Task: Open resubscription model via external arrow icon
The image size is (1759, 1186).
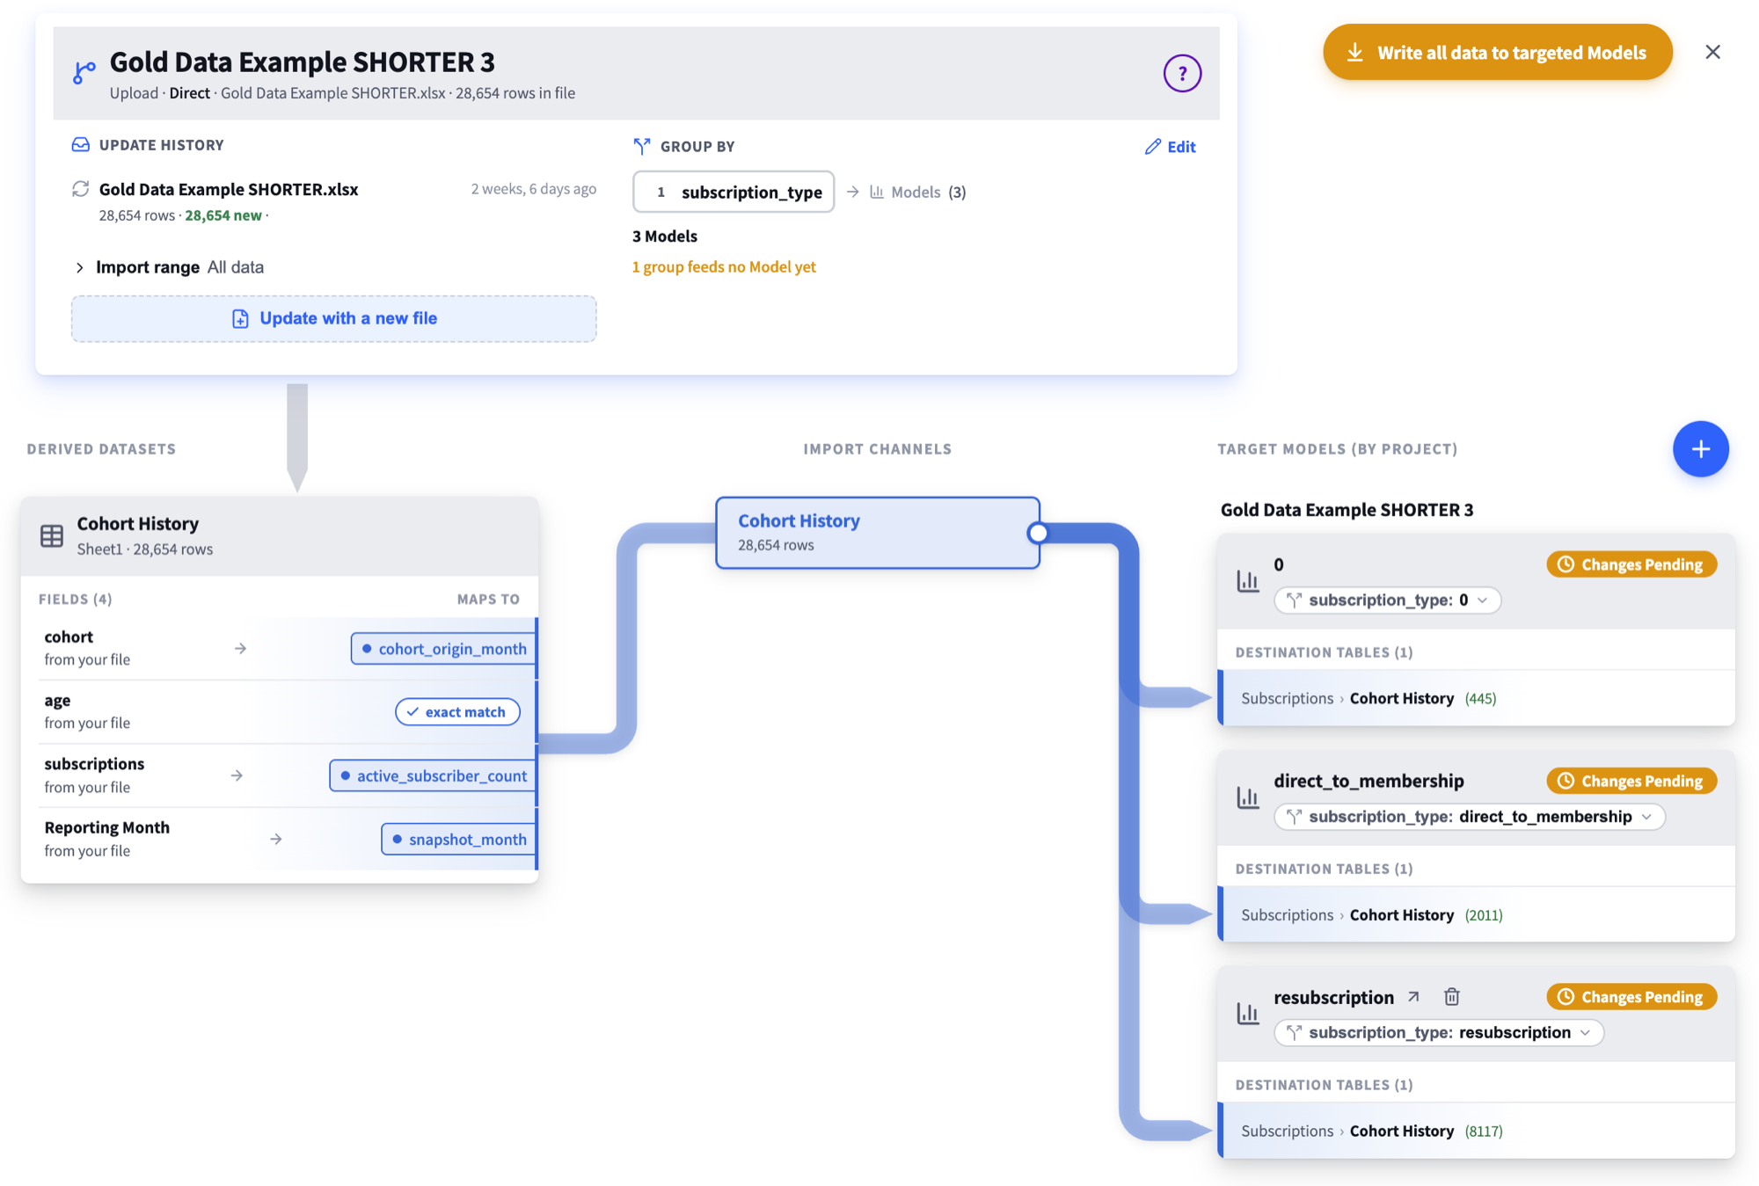Action: coord(1413,997)
